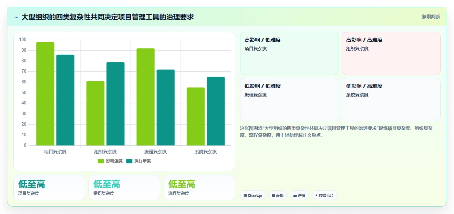Open the 高影响 / 高难度 quadrant card

(391, 53)
